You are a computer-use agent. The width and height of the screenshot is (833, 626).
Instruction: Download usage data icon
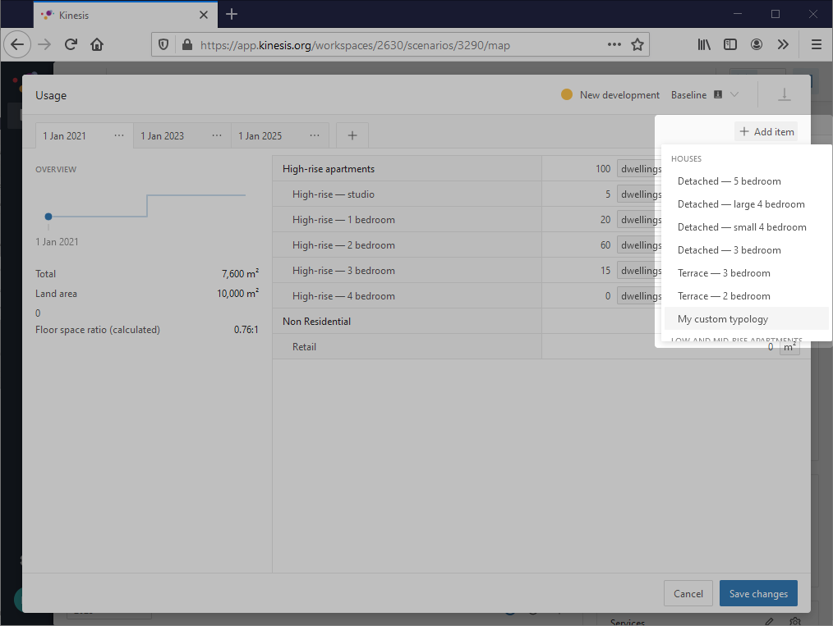[785, 95]
